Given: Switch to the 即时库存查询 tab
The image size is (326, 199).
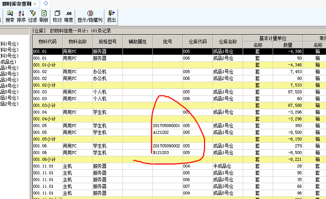Looking at the screenshot, I should point(17,3).
